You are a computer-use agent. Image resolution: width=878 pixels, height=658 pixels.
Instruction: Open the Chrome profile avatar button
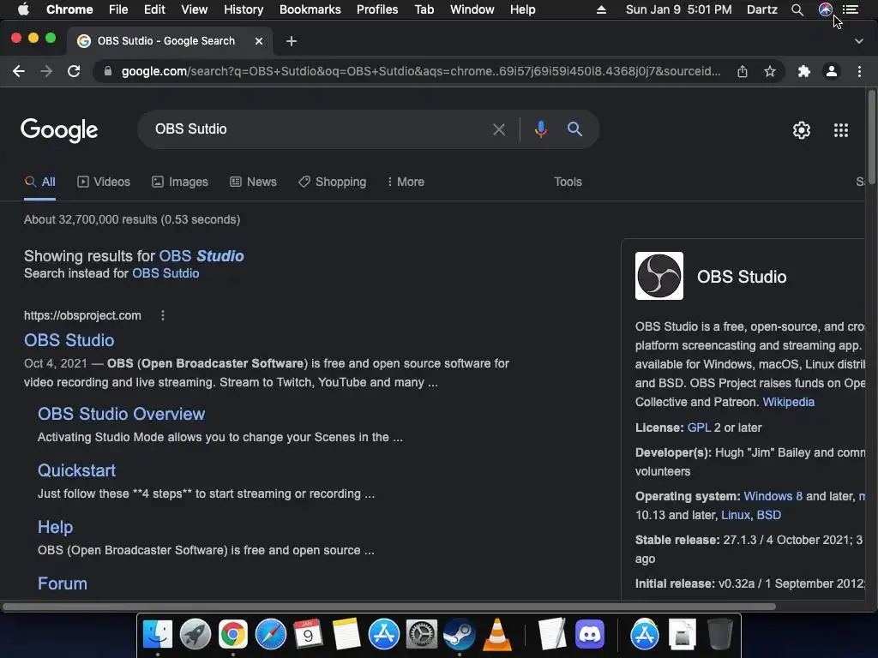832,71
